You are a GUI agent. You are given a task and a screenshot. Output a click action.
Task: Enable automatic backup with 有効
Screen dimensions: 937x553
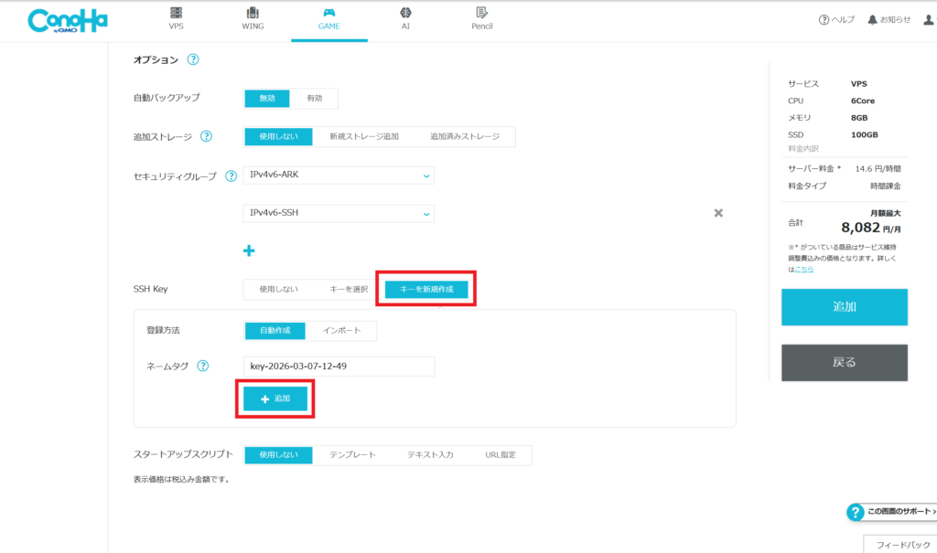pyautogui.click(x=314, y=98)
